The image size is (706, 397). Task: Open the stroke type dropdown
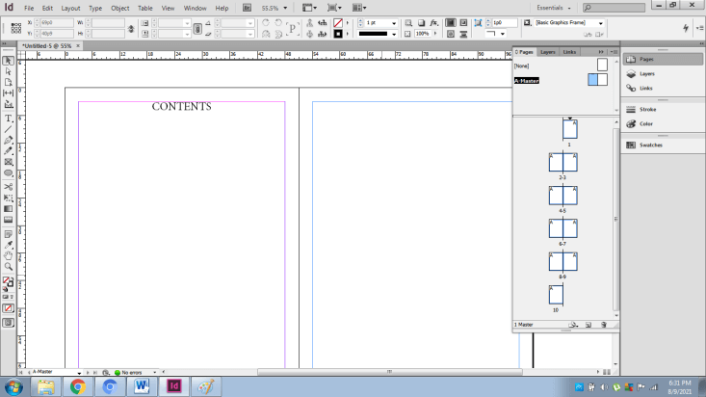[394, 35]
